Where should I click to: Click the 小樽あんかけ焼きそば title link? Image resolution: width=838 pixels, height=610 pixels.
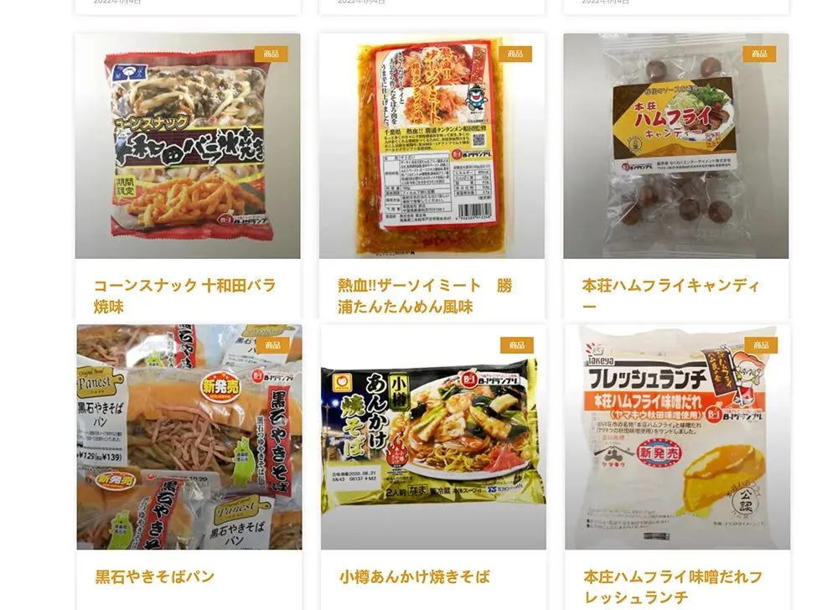(414, 576)
